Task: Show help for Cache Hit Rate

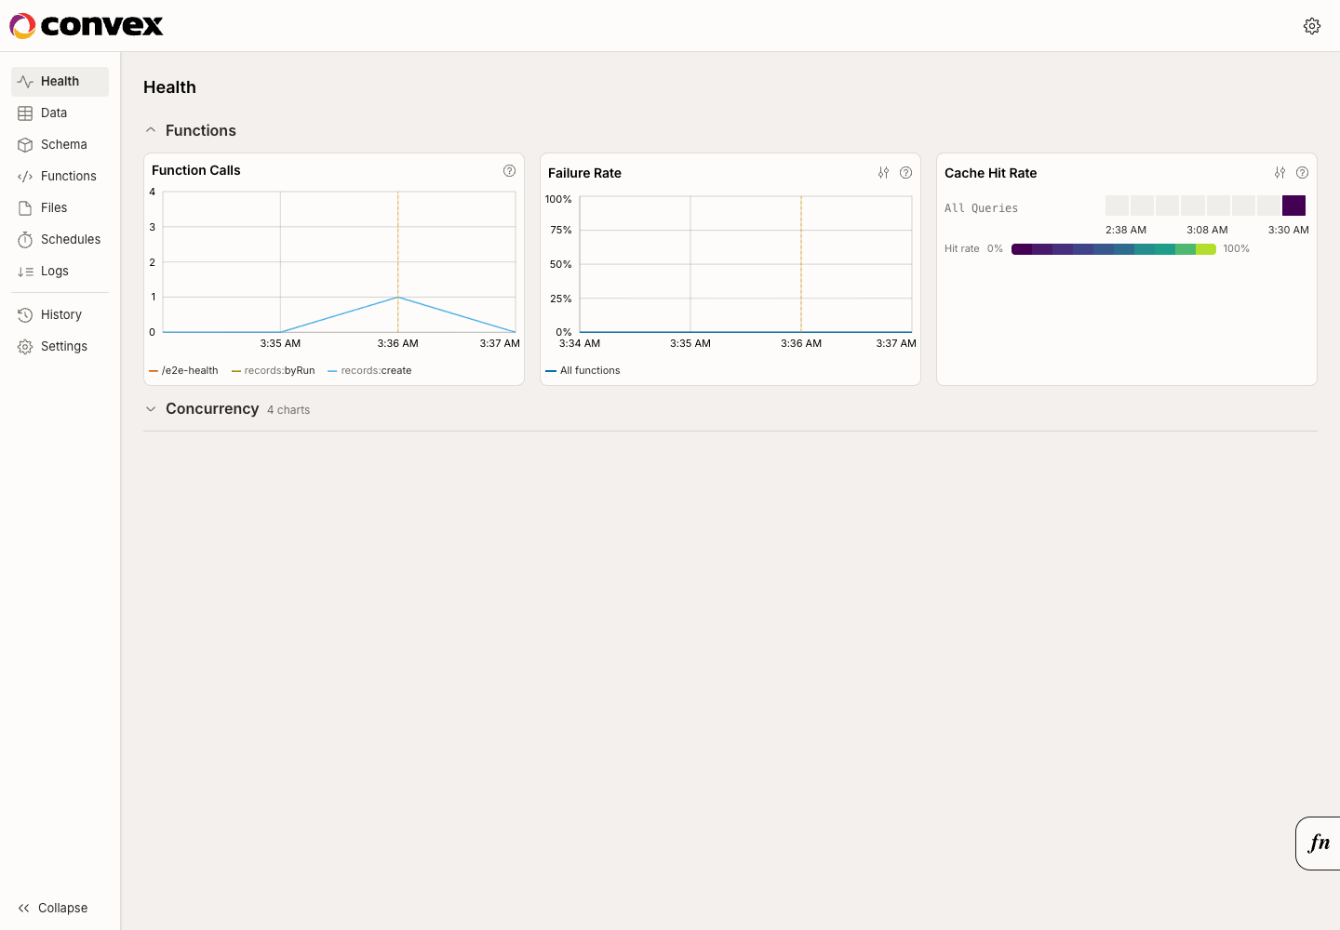Action: [x=1302, y=173]
